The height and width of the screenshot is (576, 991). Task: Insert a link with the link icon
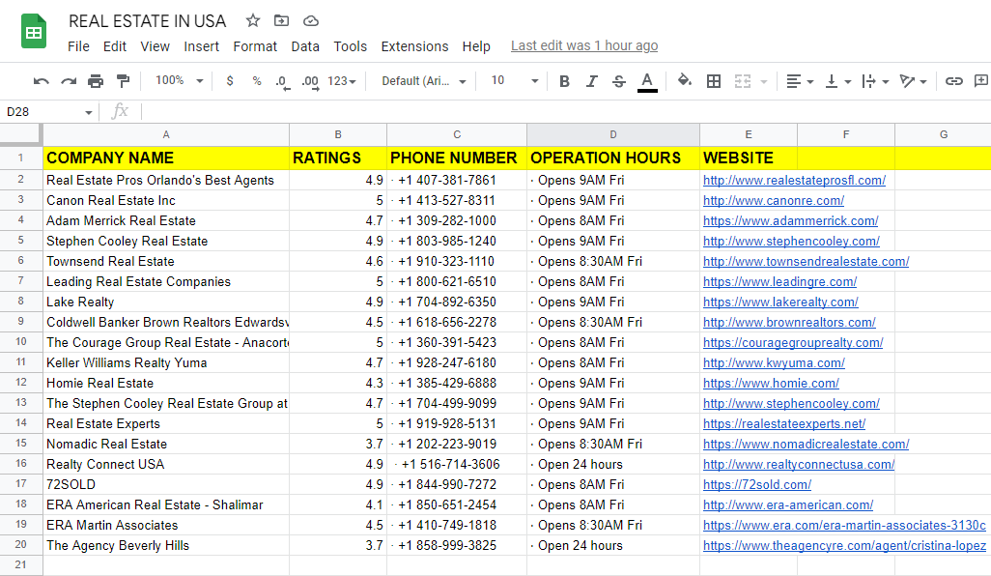953,81
